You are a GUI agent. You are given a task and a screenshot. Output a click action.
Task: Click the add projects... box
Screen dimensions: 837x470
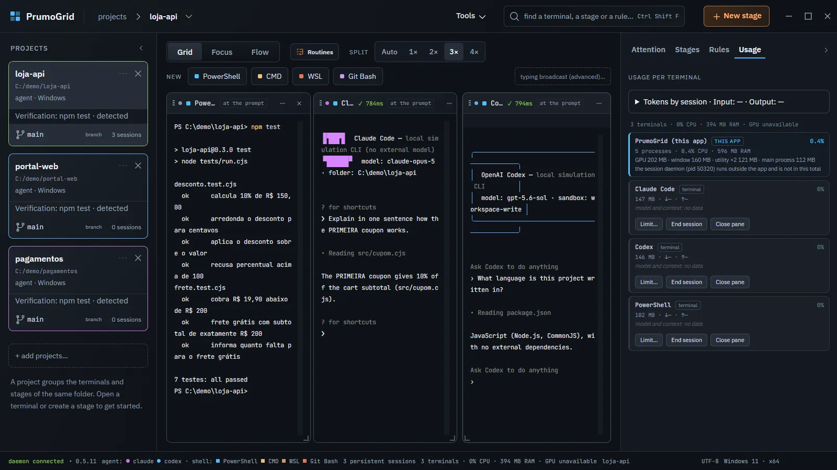(x=78, y=356)
